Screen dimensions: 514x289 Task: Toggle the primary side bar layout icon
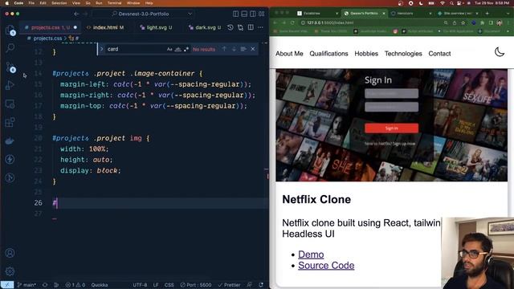tap(235, 14)
